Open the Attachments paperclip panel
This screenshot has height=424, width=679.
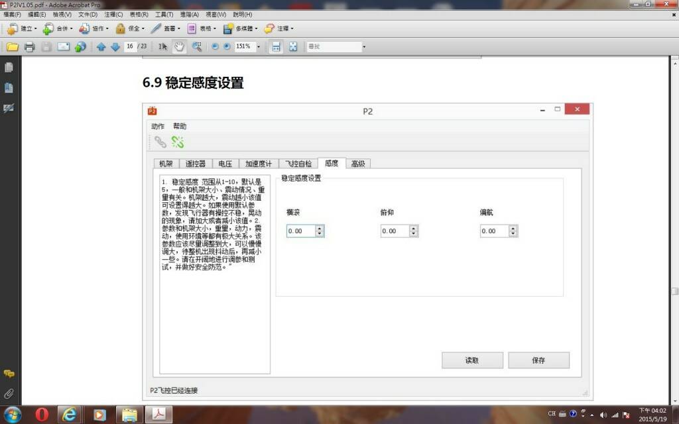(x=9, y=394)
